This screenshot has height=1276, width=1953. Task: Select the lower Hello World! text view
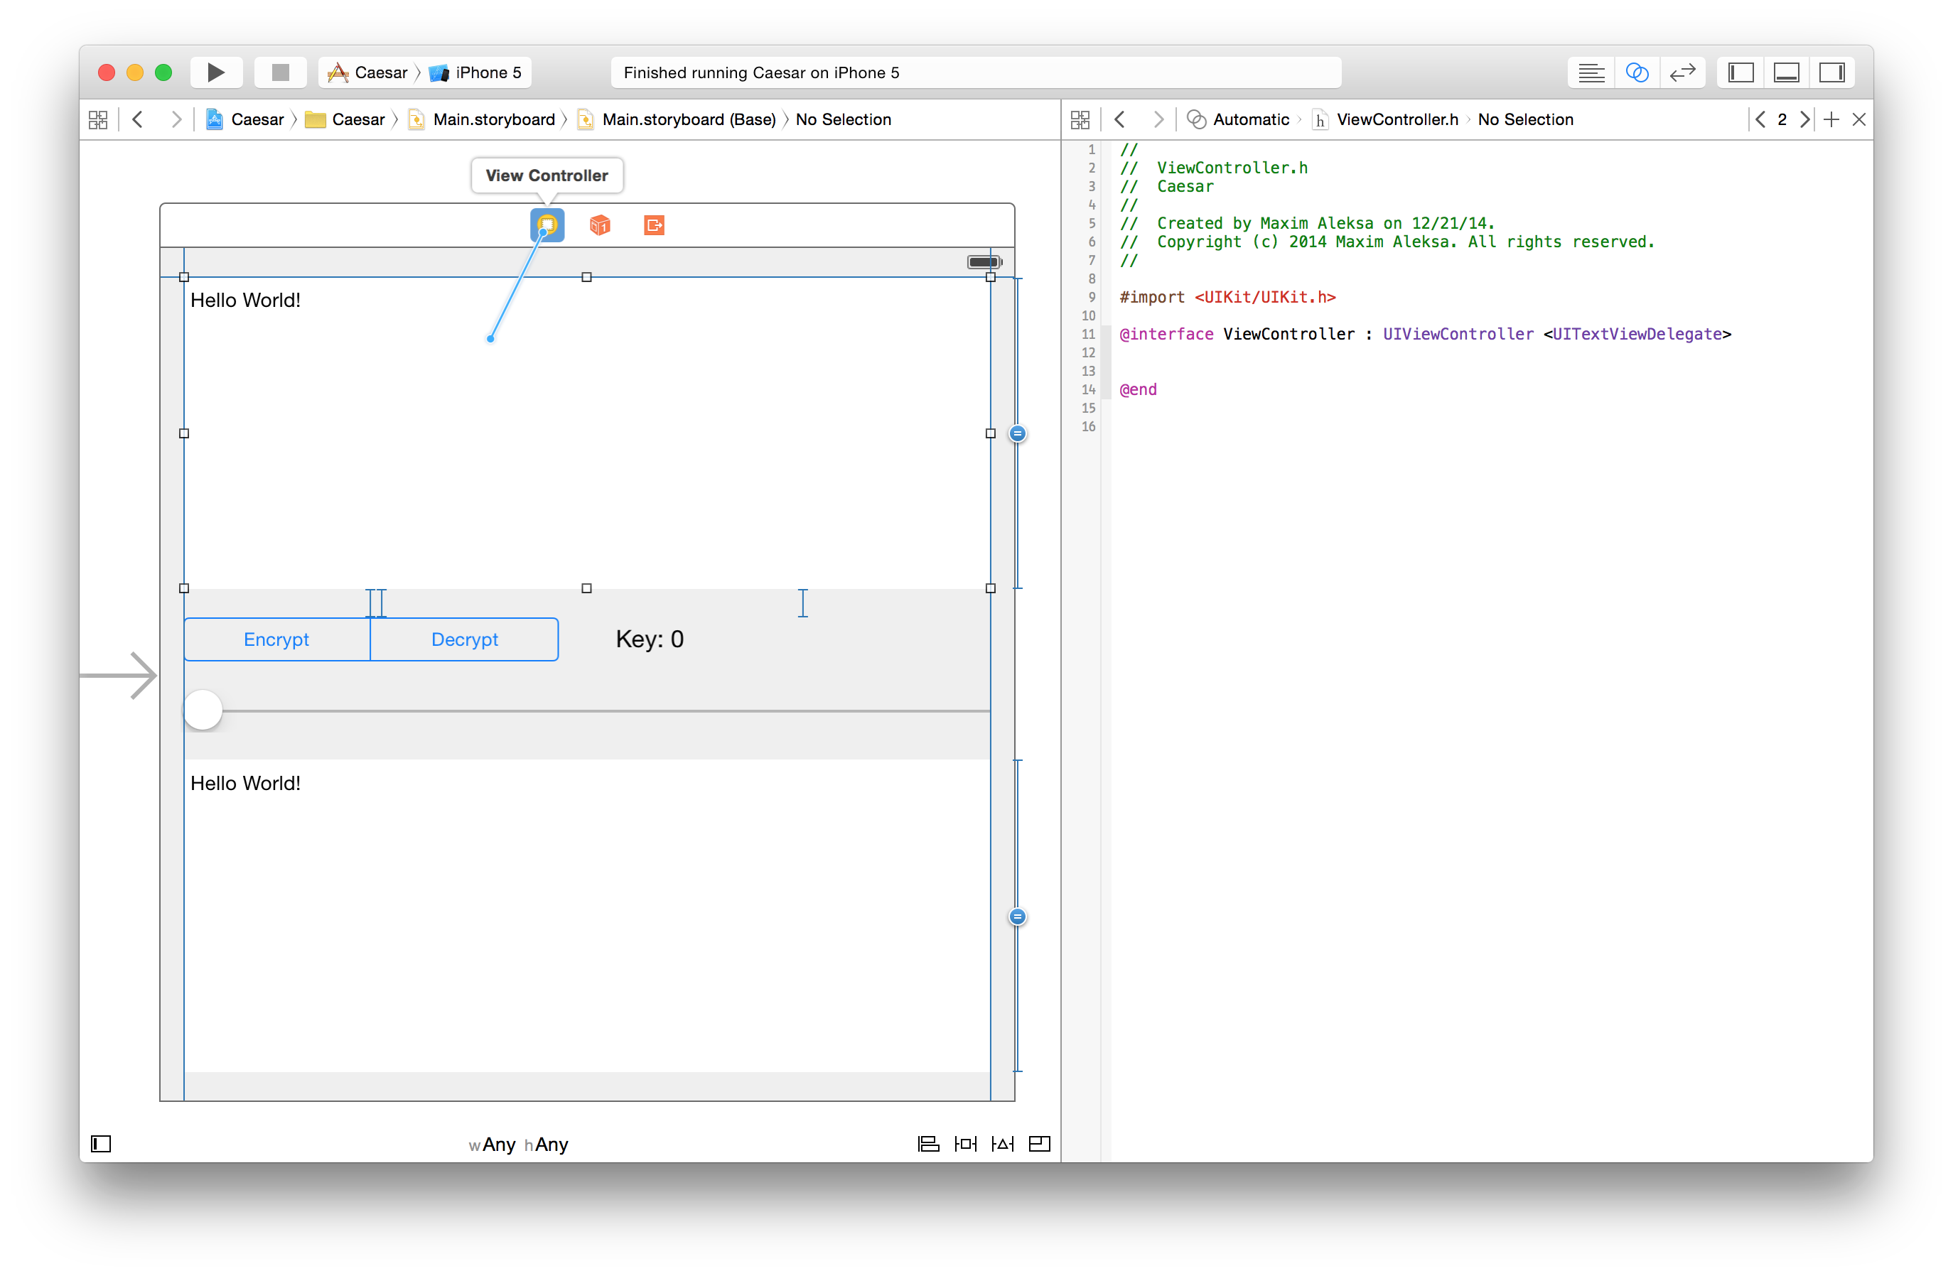tap(587, 916)
